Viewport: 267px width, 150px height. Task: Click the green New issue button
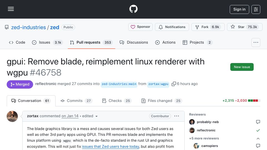(x=242, y=67)
